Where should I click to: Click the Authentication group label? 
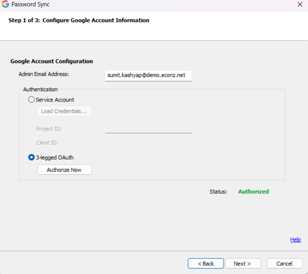(x=40, y=90)
